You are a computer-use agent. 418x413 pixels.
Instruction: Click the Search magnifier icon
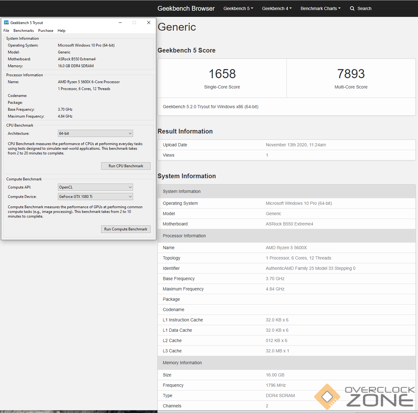pyautogui.click(x=352, y=8)
